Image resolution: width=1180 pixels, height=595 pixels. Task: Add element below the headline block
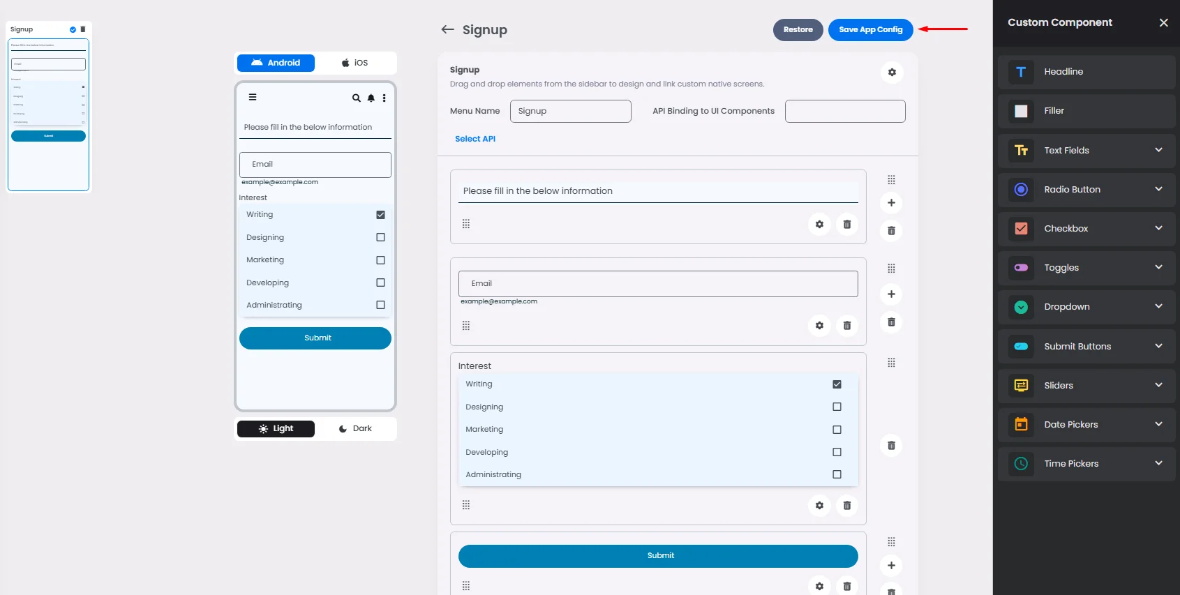891,203
